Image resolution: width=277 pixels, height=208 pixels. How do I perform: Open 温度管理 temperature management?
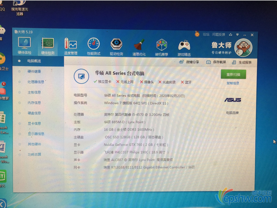click(71, 46)
